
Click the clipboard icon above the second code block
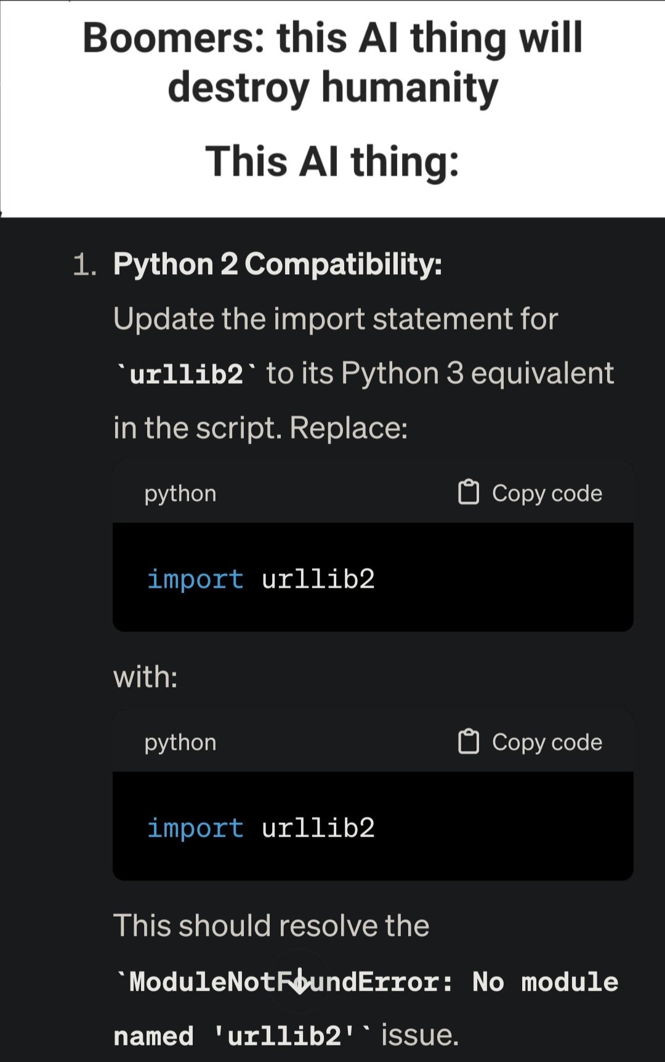tap(468, 742)
